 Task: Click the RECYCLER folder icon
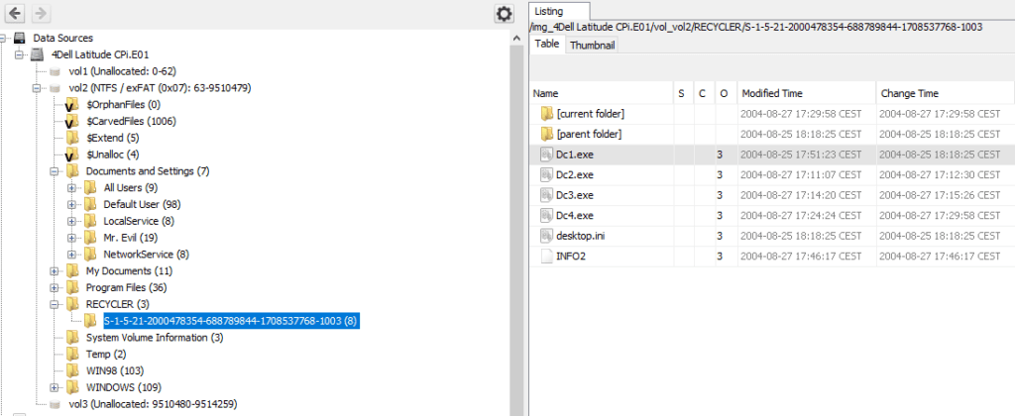tap(71, 304)
